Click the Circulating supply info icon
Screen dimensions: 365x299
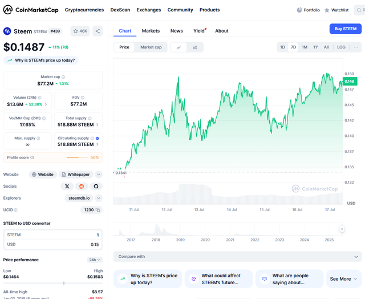(92, 138)
